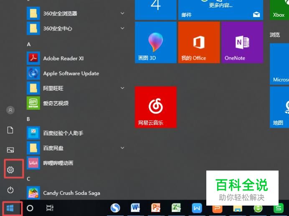Screen dimensions: 289x216
Task: Click the letter B section header
Action: 28,119
